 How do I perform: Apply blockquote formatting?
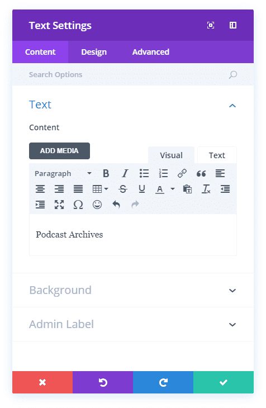(x=201, y=173)
